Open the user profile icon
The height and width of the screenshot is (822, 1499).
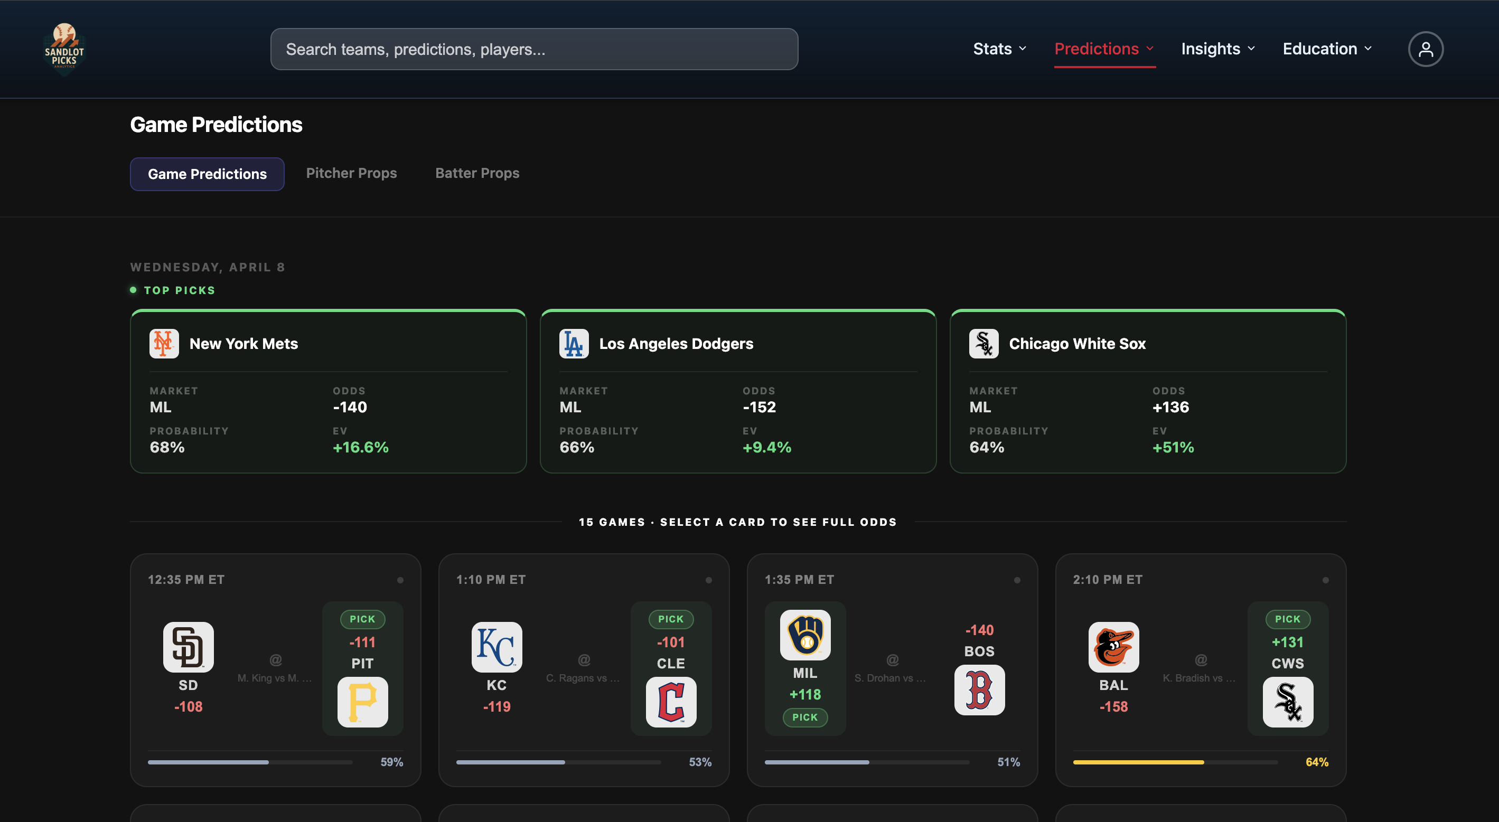pos(1425,49)
